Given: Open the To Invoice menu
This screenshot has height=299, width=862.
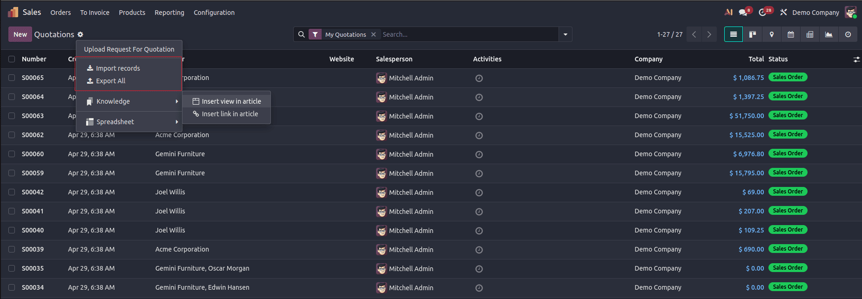Looking at the screenshot, I should pos(94,13).
